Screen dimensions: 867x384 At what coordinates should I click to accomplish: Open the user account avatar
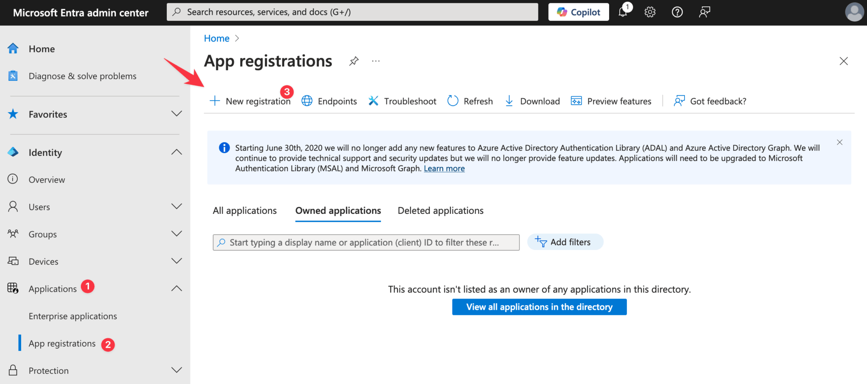854,12
